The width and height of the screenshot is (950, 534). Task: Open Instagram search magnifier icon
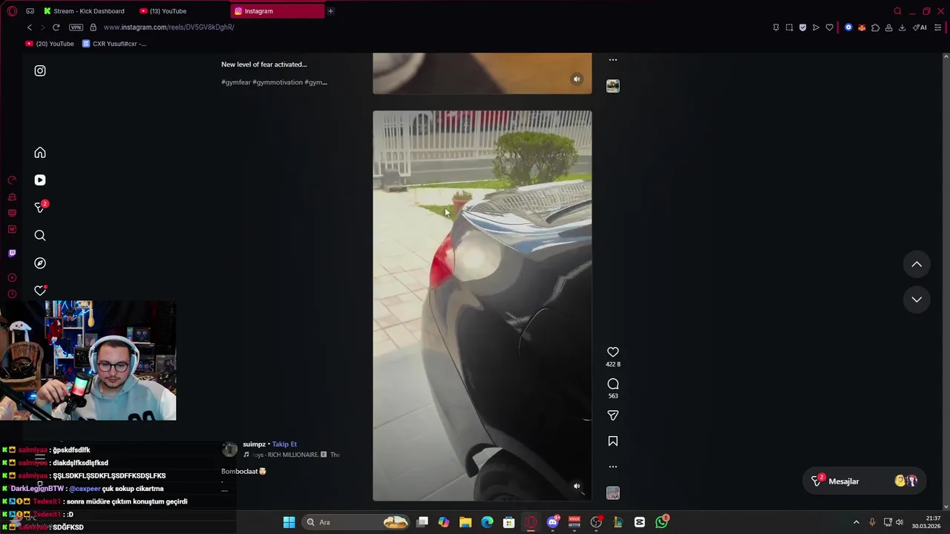[40, 236]
